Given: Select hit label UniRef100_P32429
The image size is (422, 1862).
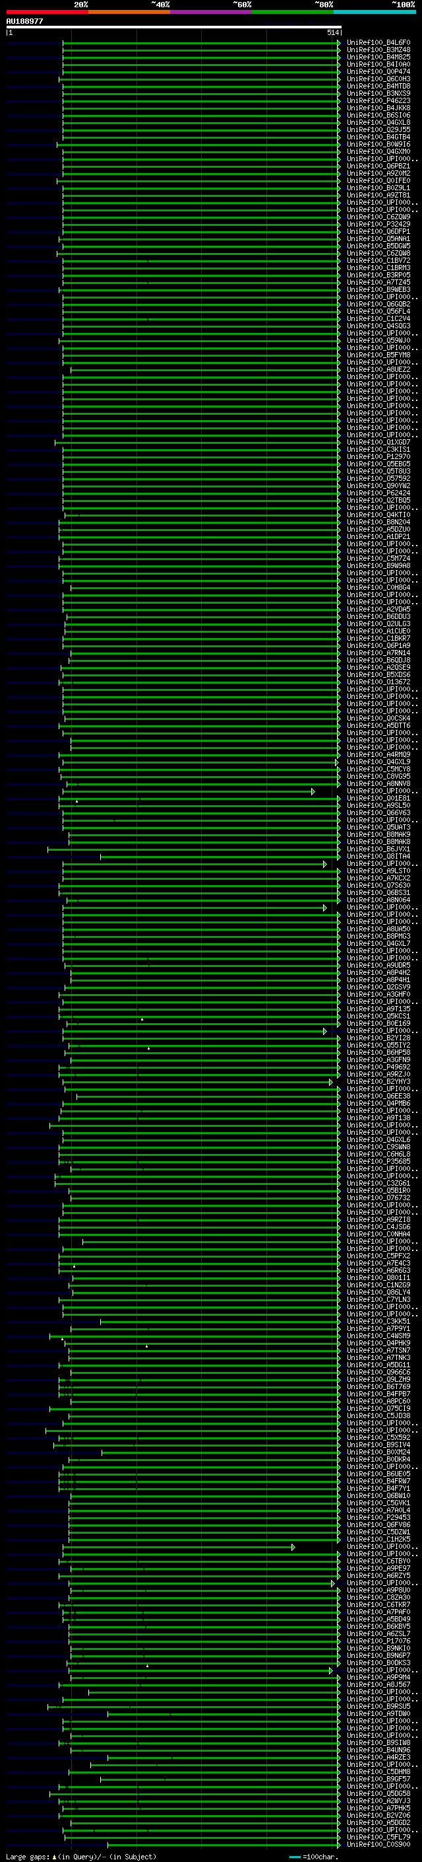Looking at the screenshot, I should (378, 224).
